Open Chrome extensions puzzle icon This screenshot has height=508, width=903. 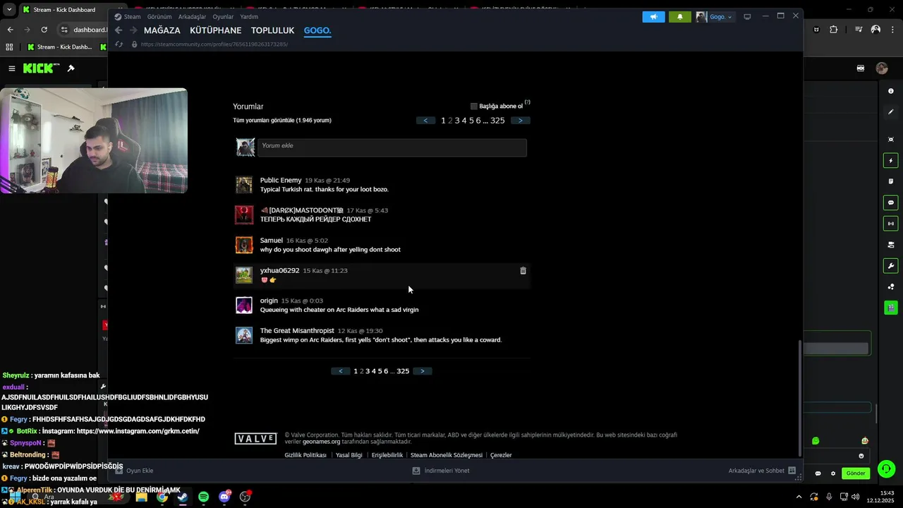pyautogui.click(x=834, y=30)
